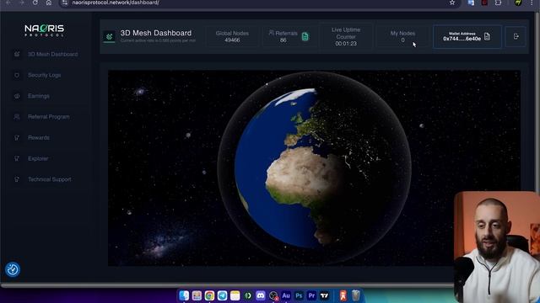Click the red extension icon in toolbar

coord(484,3)
